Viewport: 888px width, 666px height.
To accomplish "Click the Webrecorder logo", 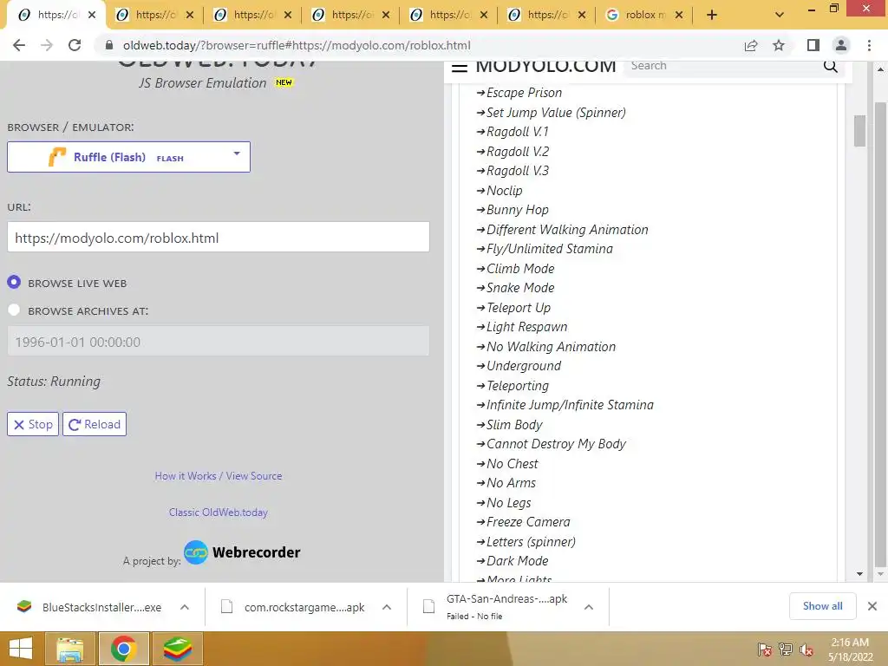I will pos(242,552).
